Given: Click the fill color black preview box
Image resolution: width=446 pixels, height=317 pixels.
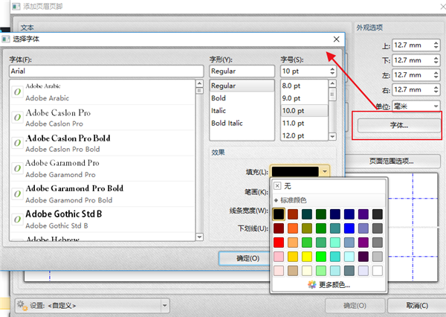Looking at the screenshot, I should pos(295,172).
